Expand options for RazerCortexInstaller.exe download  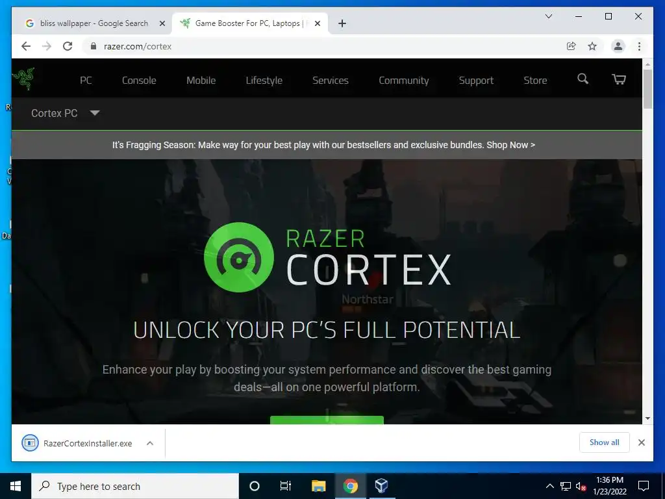(x=150, y=443)
